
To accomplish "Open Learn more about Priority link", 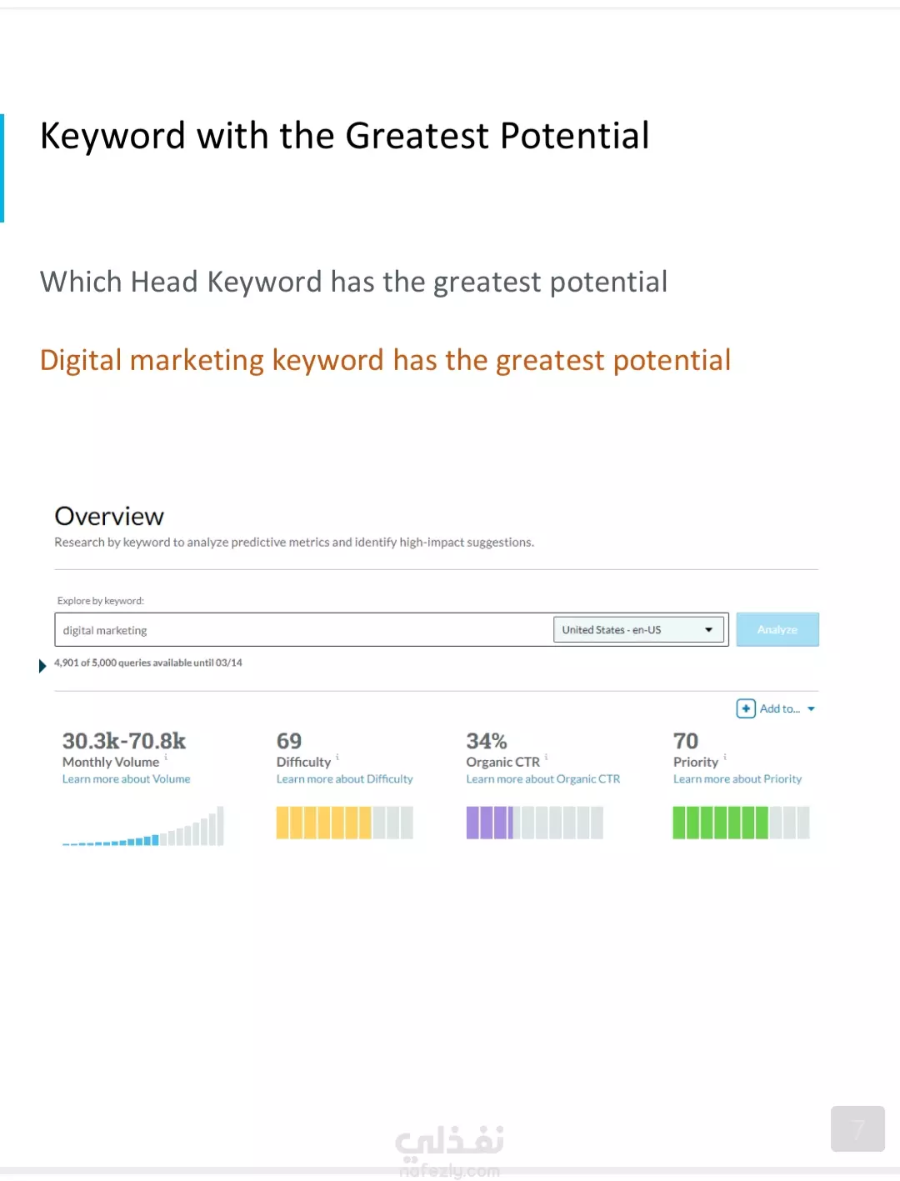I will click(x=737, y=779).
